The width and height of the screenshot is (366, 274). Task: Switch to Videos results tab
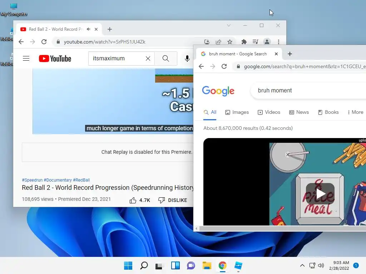tap(269, 112)
